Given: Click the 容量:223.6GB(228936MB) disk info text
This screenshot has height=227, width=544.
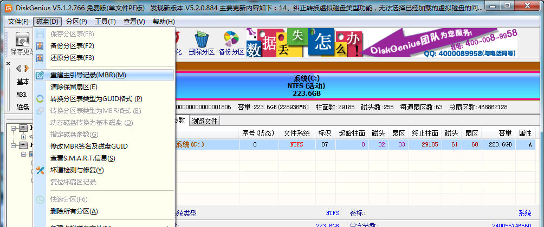Looking at the screenshot, I should coord(273,107).
